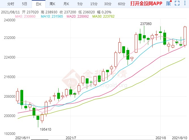Show the 5分 interval chart
This screenshot has width=189, height=140.
pyautogui.click(x=80, y=4)
